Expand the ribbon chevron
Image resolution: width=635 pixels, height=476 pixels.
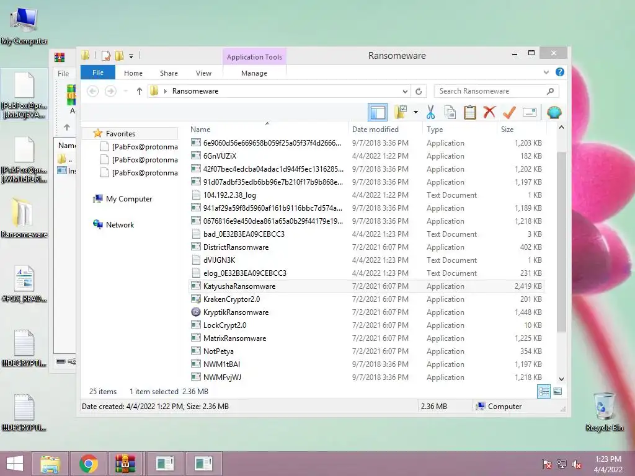pyautogui.click(x=546, y=72)
